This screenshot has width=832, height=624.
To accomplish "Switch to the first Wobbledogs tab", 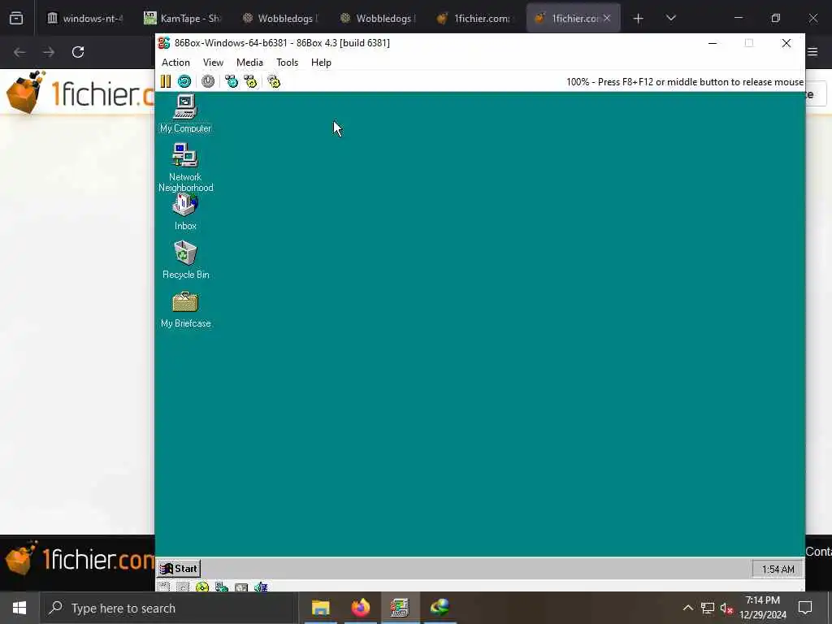I will click(280, 18).
